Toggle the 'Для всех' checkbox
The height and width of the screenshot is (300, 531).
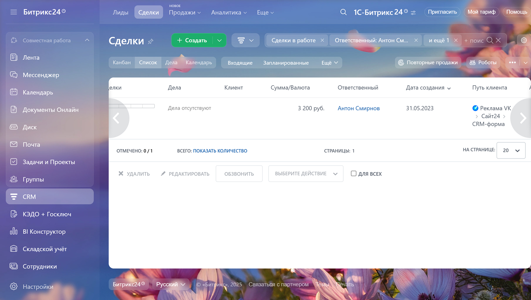(353, 173)
